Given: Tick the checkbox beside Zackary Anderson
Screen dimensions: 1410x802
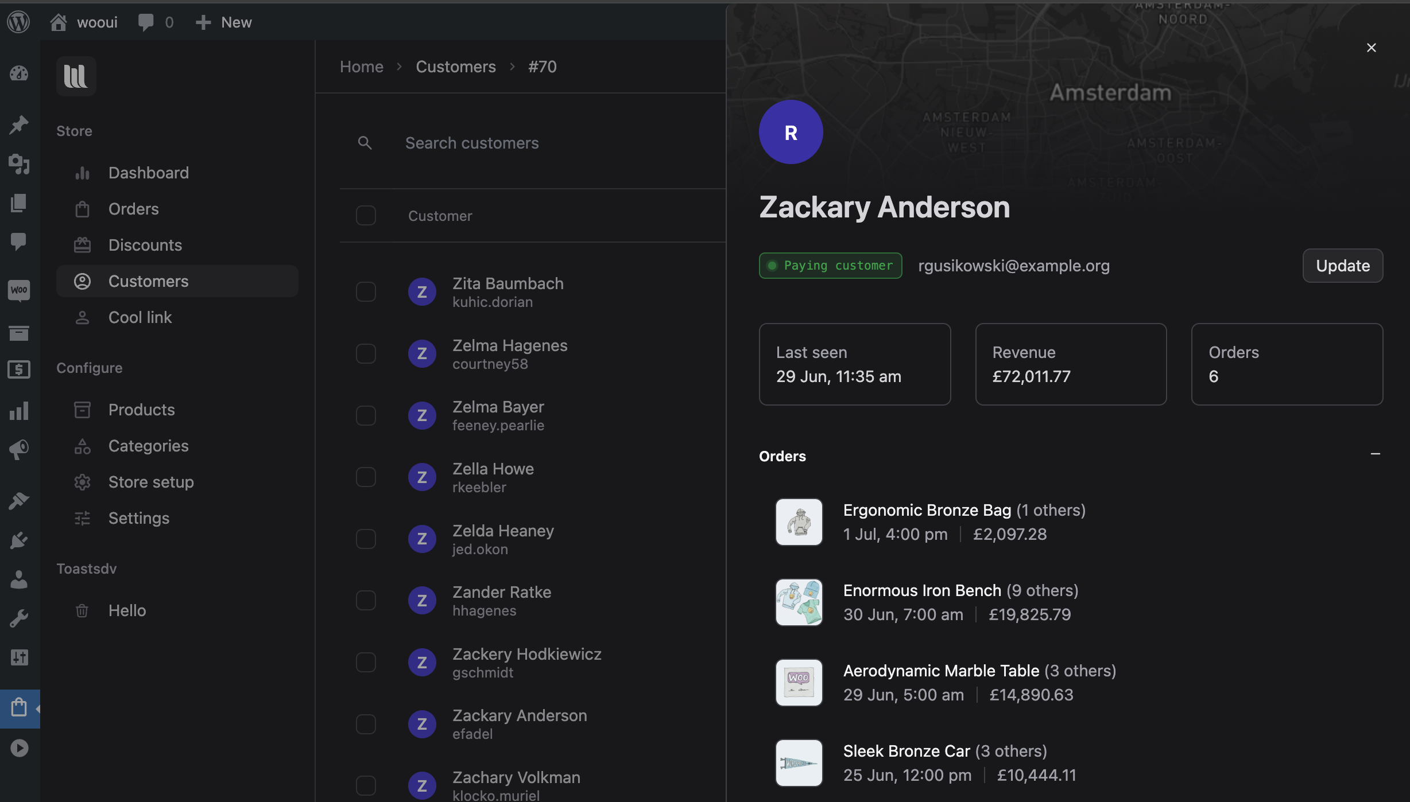Looking at the screenshot, I should point(366,723).
